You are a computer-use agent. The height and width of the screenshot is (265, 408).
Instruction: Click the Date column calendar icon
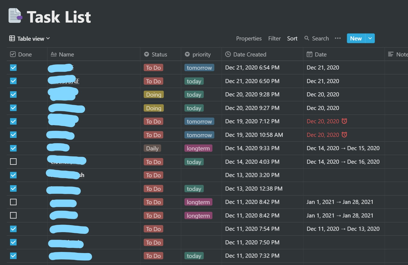309,54
